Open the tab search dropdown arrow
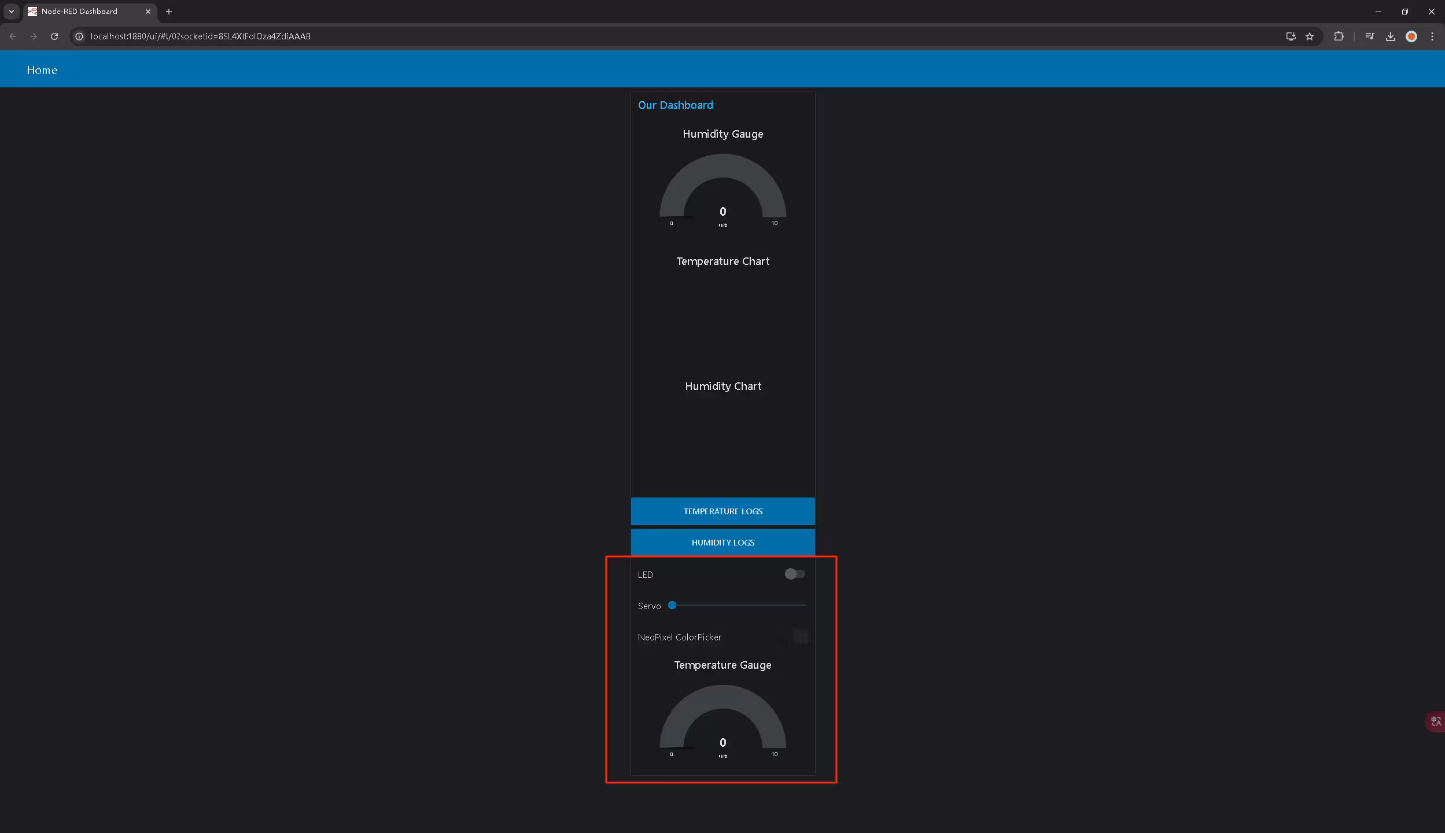1445x833 pixels. pos(12,12)
